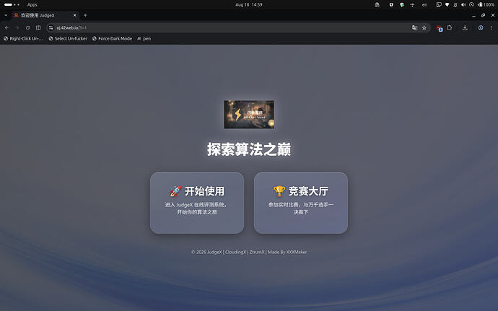Click the night light tray icon
Image resolution: width=498 pixels, height=311 pixels.
(x=471, y=5)
